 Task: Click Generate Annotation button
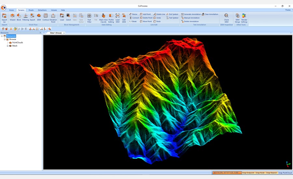coord(192,14)
